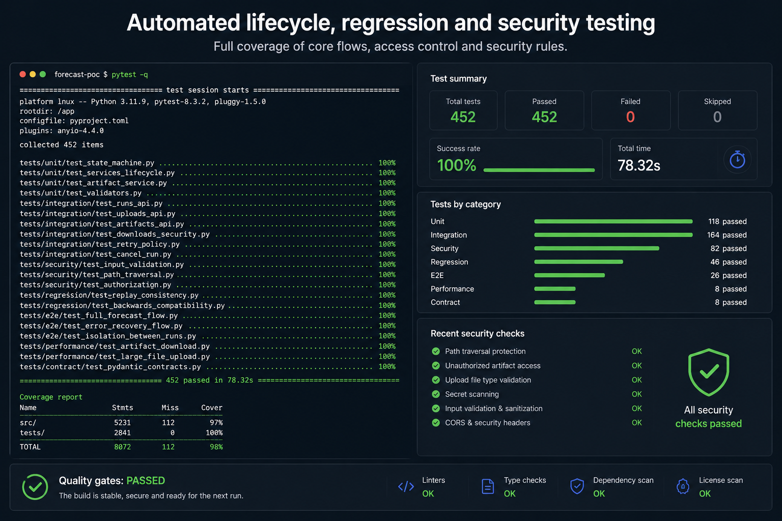Click the Security category progress bar
Screen dimensions: 782x521
(597, 248)
